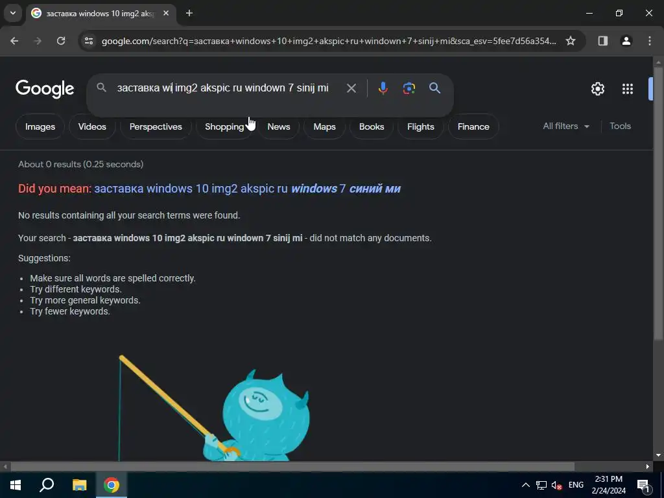This screenshot has width=664, height=498.
Task: Reload the current page
Action: [61, 41]
